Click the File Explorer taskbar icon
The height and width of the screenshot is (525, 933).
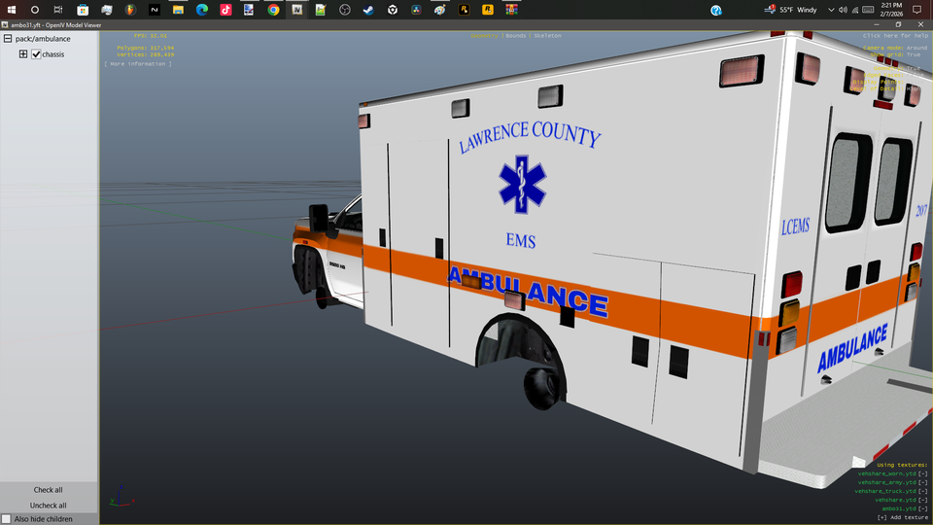pos(178,10)
